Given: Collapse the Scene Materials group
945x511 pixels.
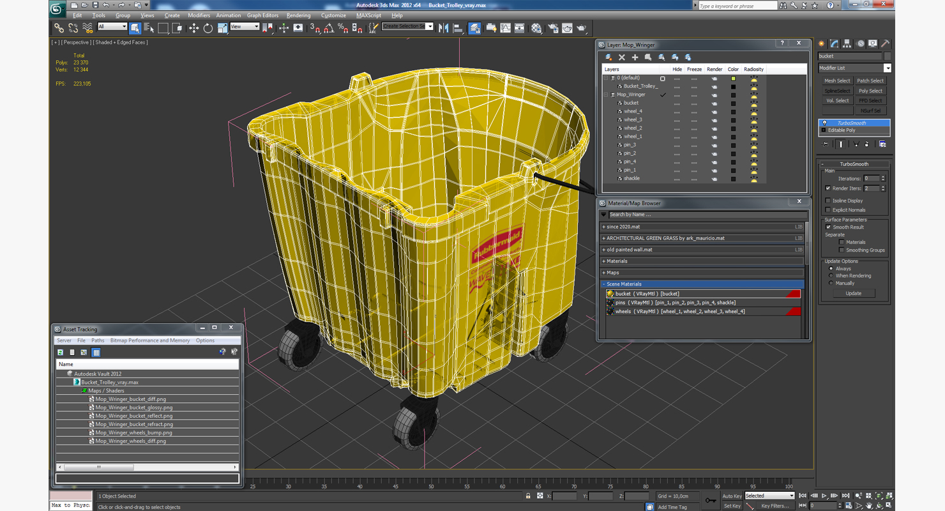Looking at the screenshot, I should point(603,284).
